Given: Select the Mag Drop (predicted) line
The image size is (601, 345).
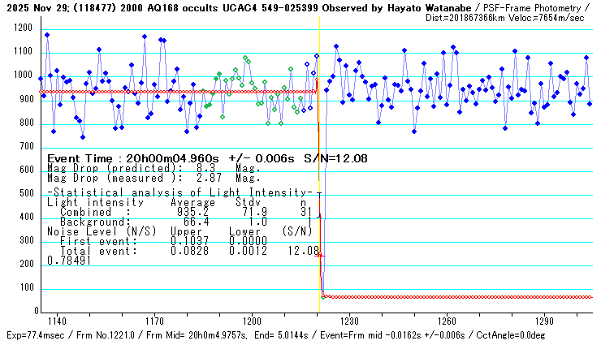Looking at the screenshot, I should 153,168.
